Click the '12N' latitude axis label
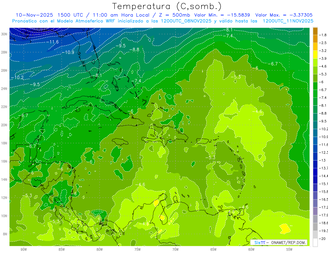The width and height of the screenshot is (328, 253). tap(4, 198)
